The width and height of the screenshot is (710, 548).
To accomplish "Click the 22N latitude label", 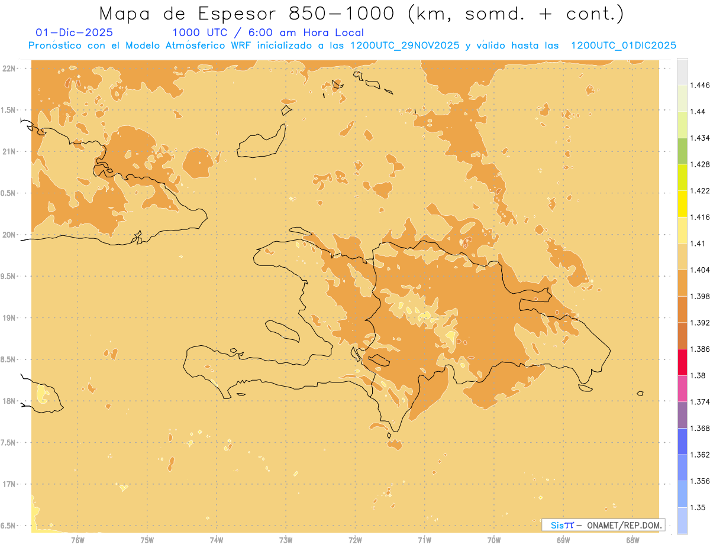I will [9, 69].
